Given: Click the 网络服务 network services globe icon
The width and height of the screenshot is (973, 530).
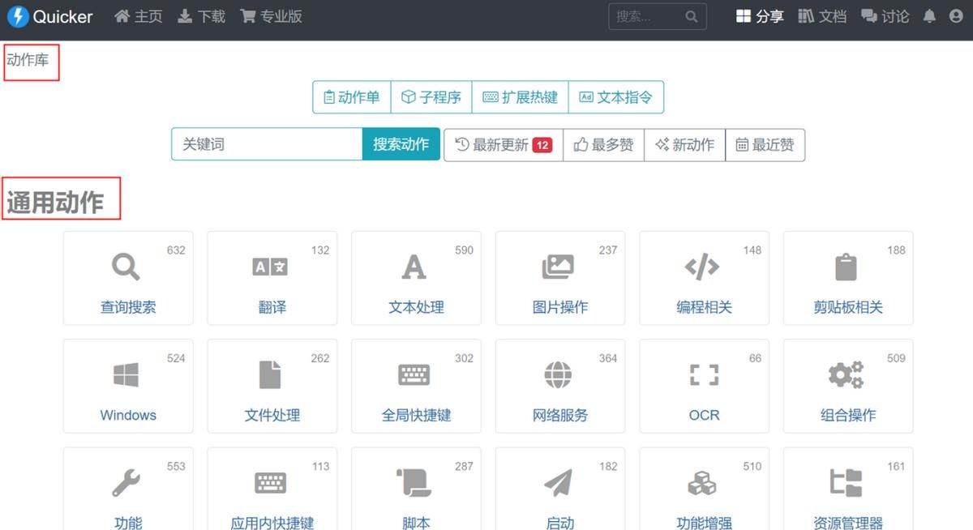Looking at the screenshot, I should tap(559, 374).
